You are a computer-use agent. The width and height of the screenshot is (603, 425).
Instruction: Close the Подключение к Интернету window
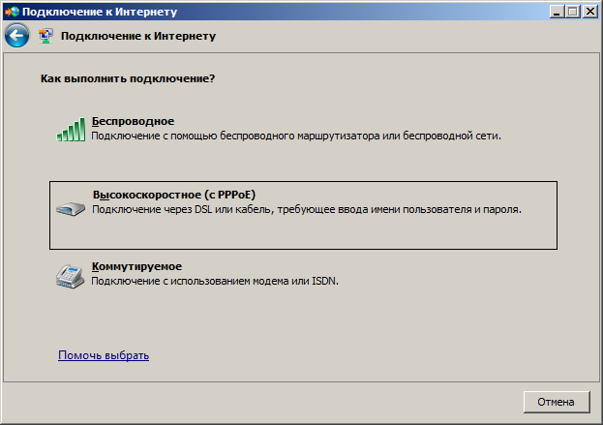click(589, 12)
